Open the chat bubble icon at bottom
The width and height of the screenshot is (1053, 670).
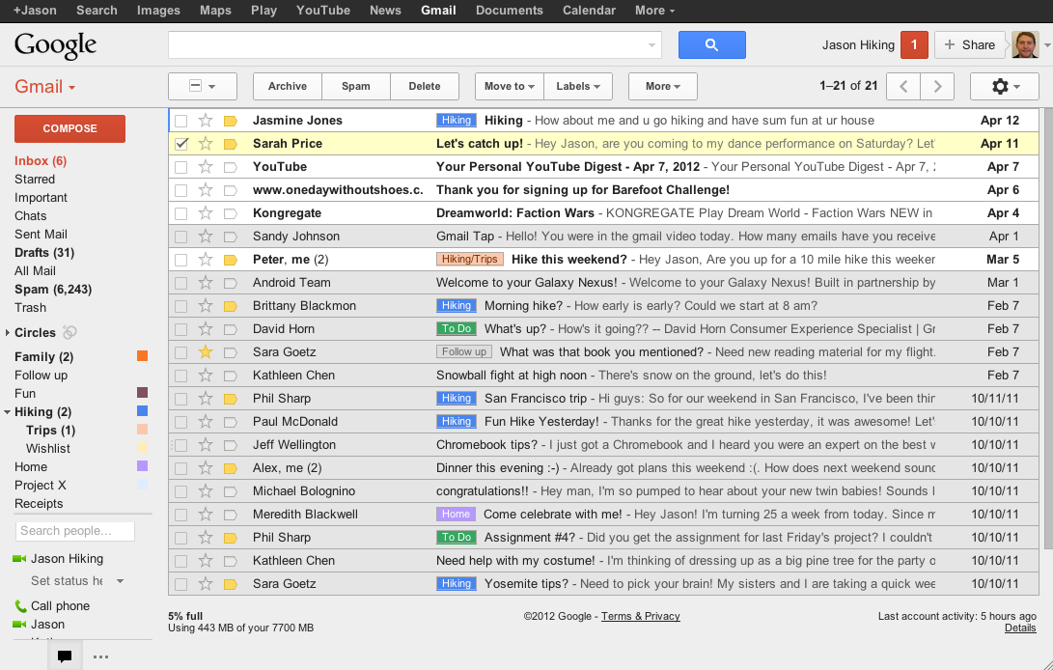click(x=65, y=656)
